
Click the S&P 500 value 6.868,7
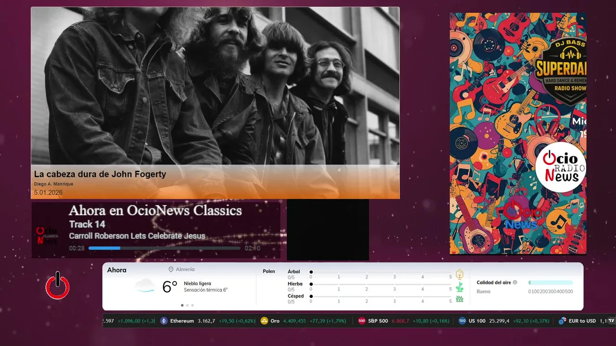pyautogui.click(x=400, y=321)
